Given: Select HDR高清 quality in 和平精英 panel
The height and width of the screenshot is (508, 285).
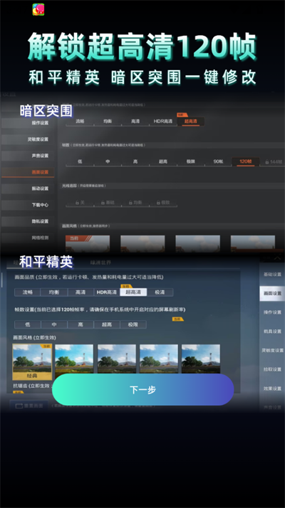Looking at the screenshot, I should click(107, 292).
